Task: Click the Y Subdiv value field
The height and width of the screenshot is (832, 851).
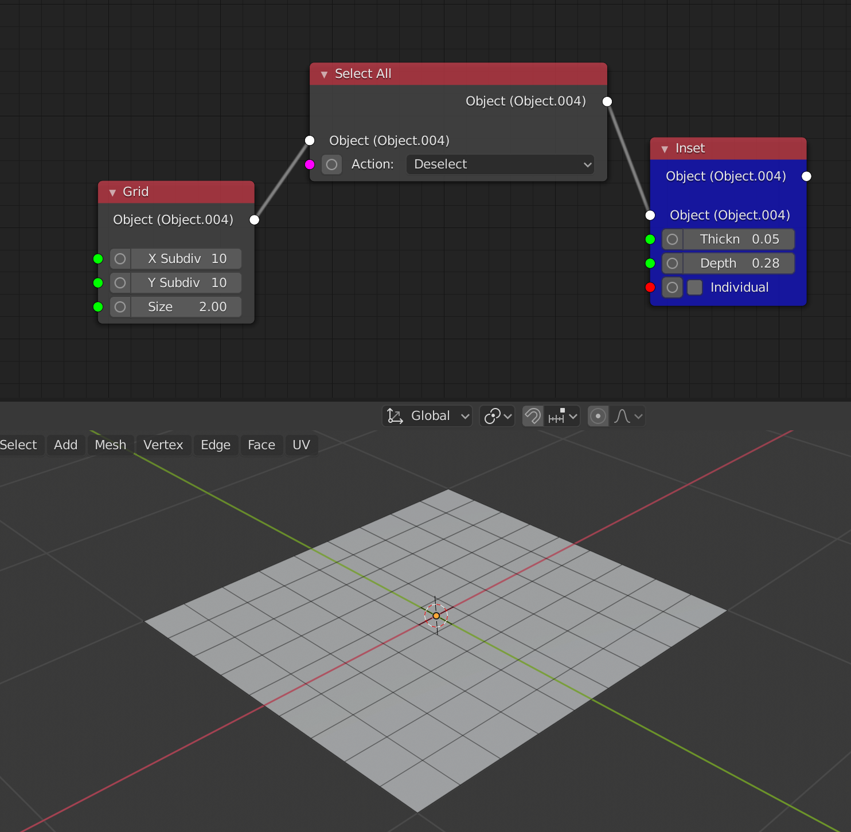Action: [x=186, y=283]
